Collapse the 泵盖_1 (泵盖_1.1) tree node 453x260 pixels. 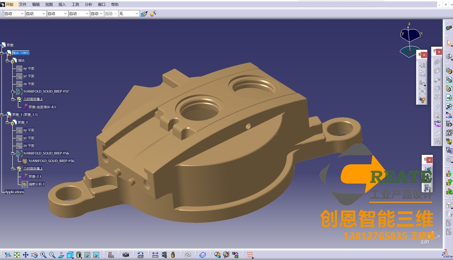[x=2, y=115]
